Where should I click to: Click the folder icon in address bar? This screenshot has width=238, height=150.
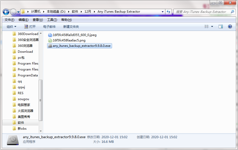click(23, 12)
